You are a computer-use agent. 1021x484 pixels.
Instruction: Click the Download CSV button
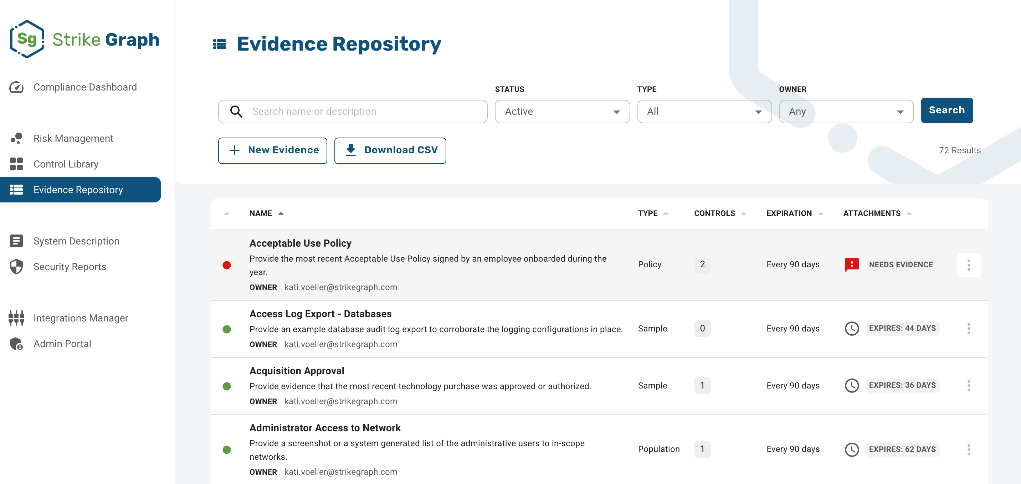[390, 151]
